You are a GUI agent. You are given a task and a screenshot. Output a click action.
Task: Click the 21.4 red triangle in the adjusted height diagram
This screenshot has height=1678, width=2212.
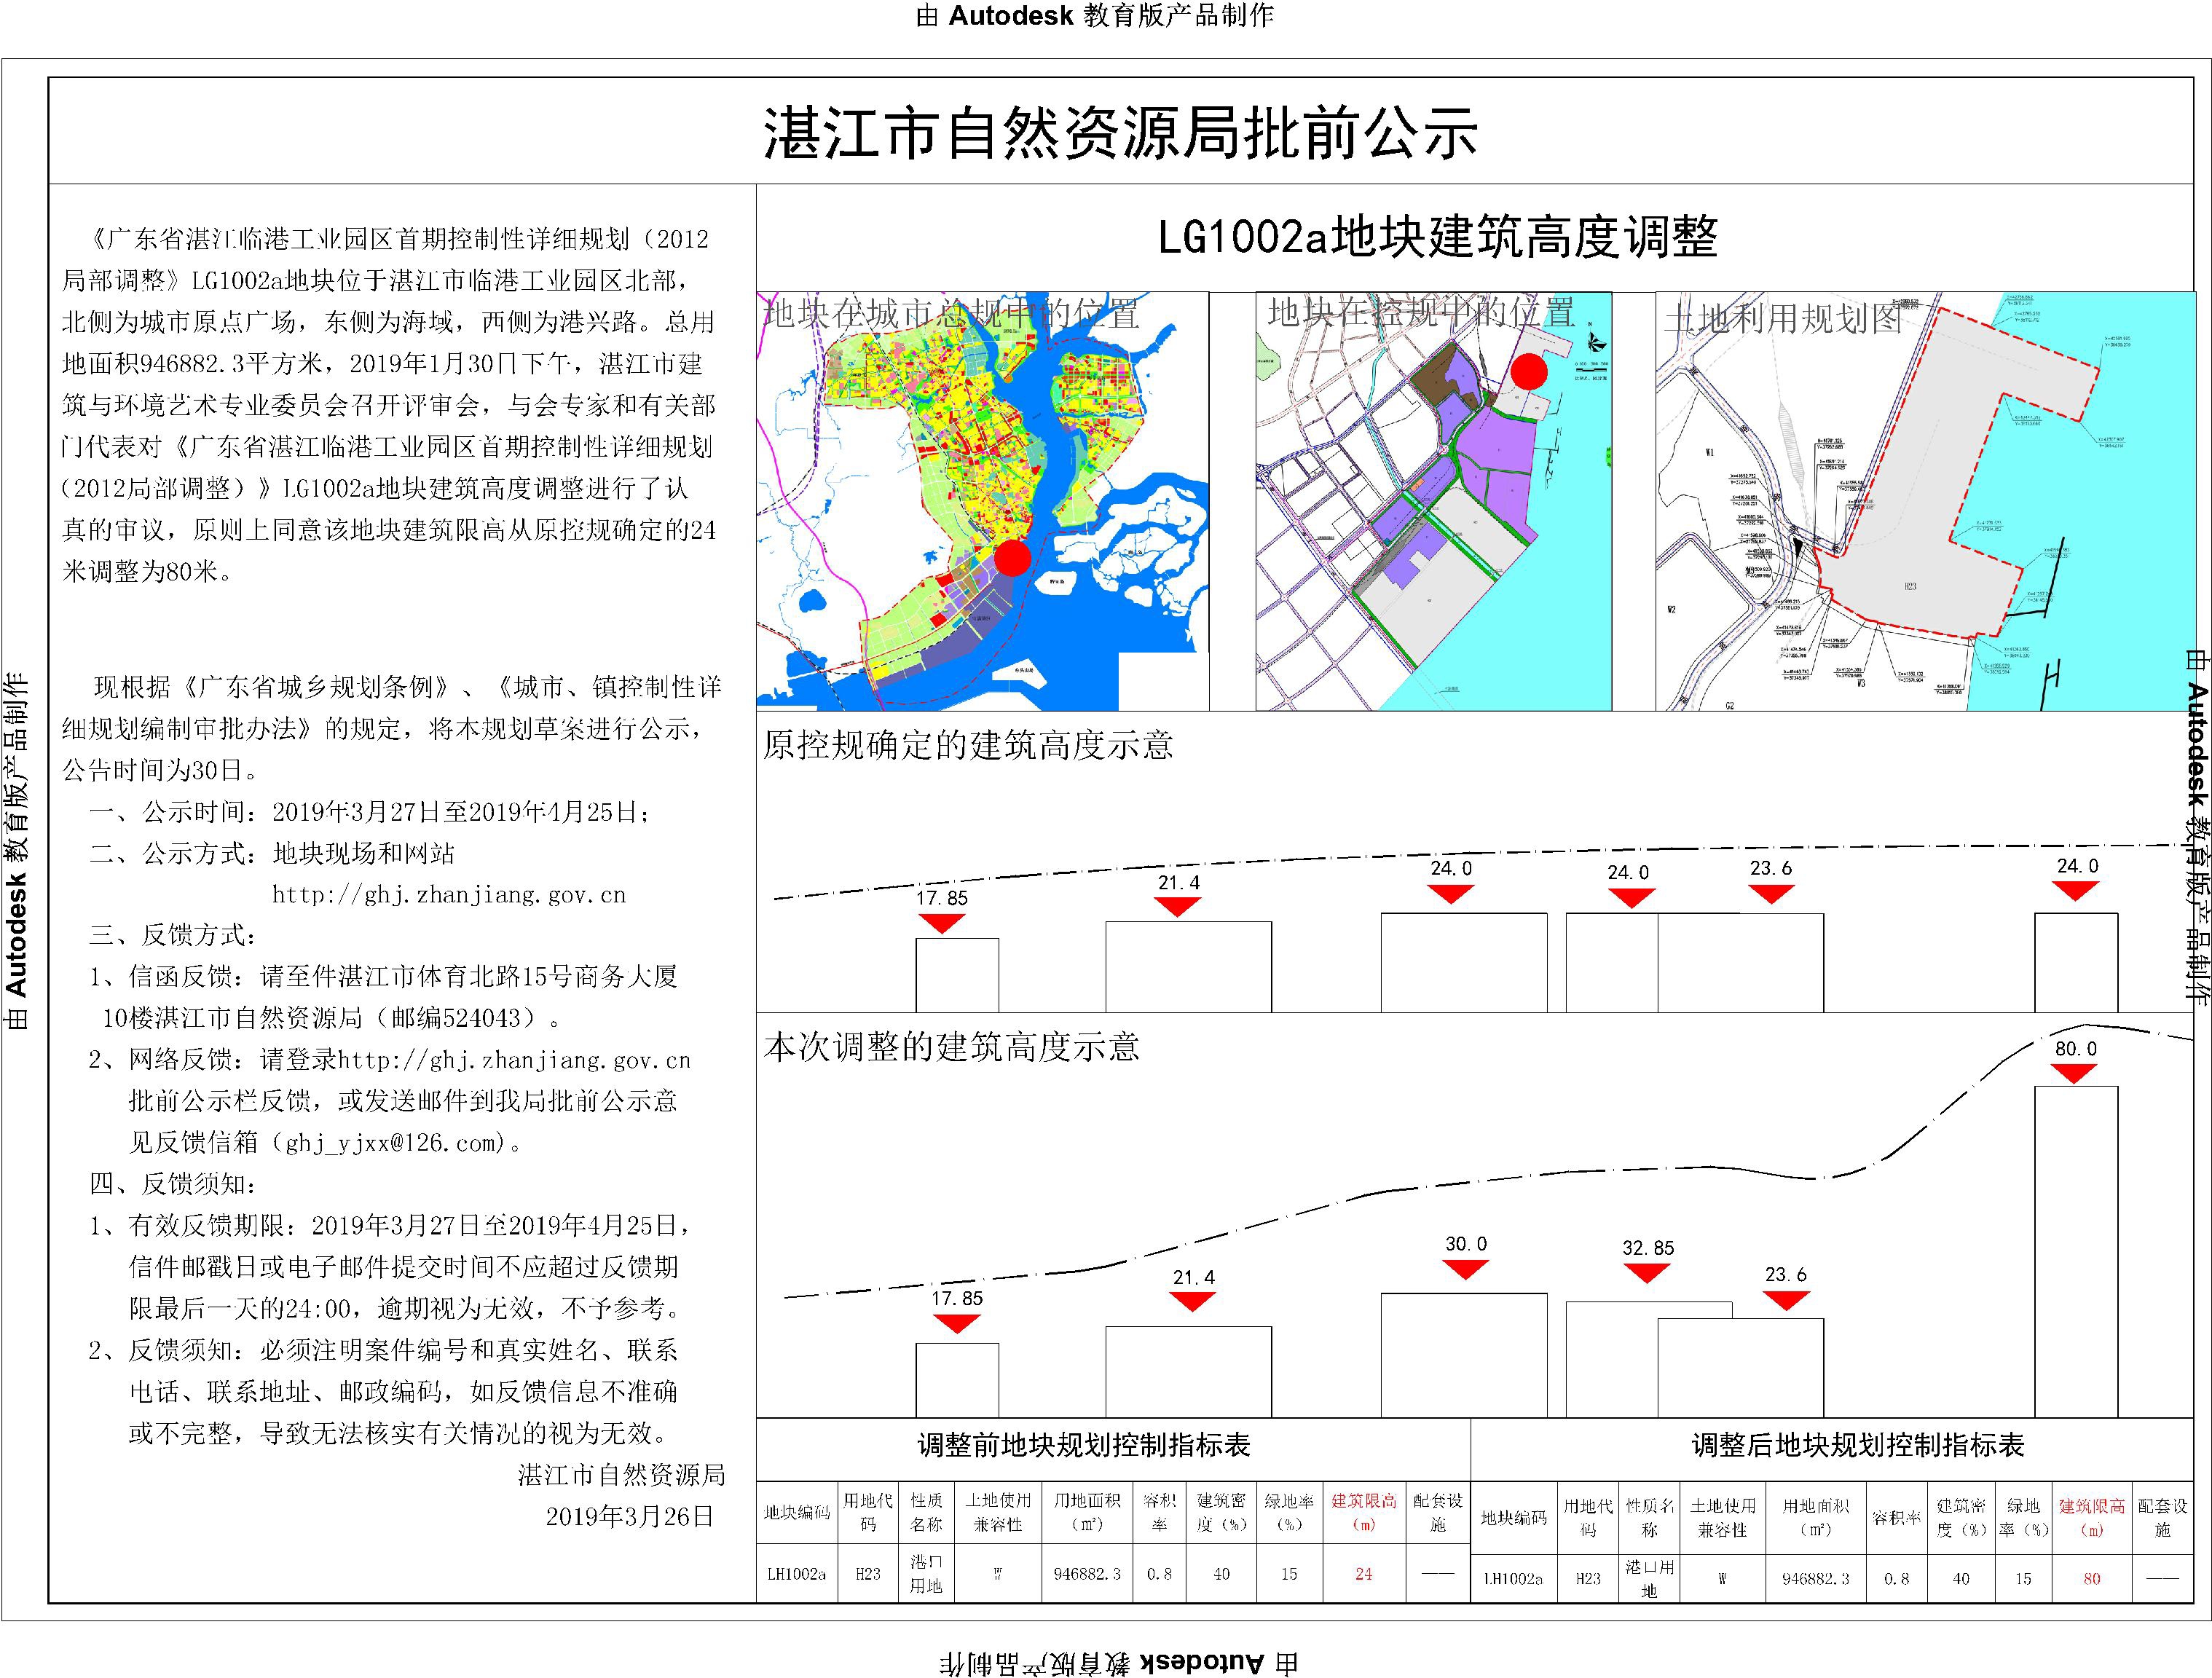(1192, 1301)
